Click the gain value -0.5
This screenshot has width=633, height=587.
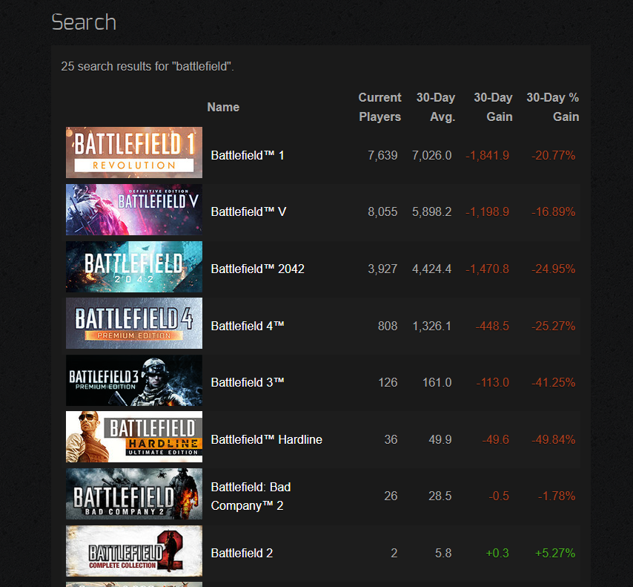point(499,496)
